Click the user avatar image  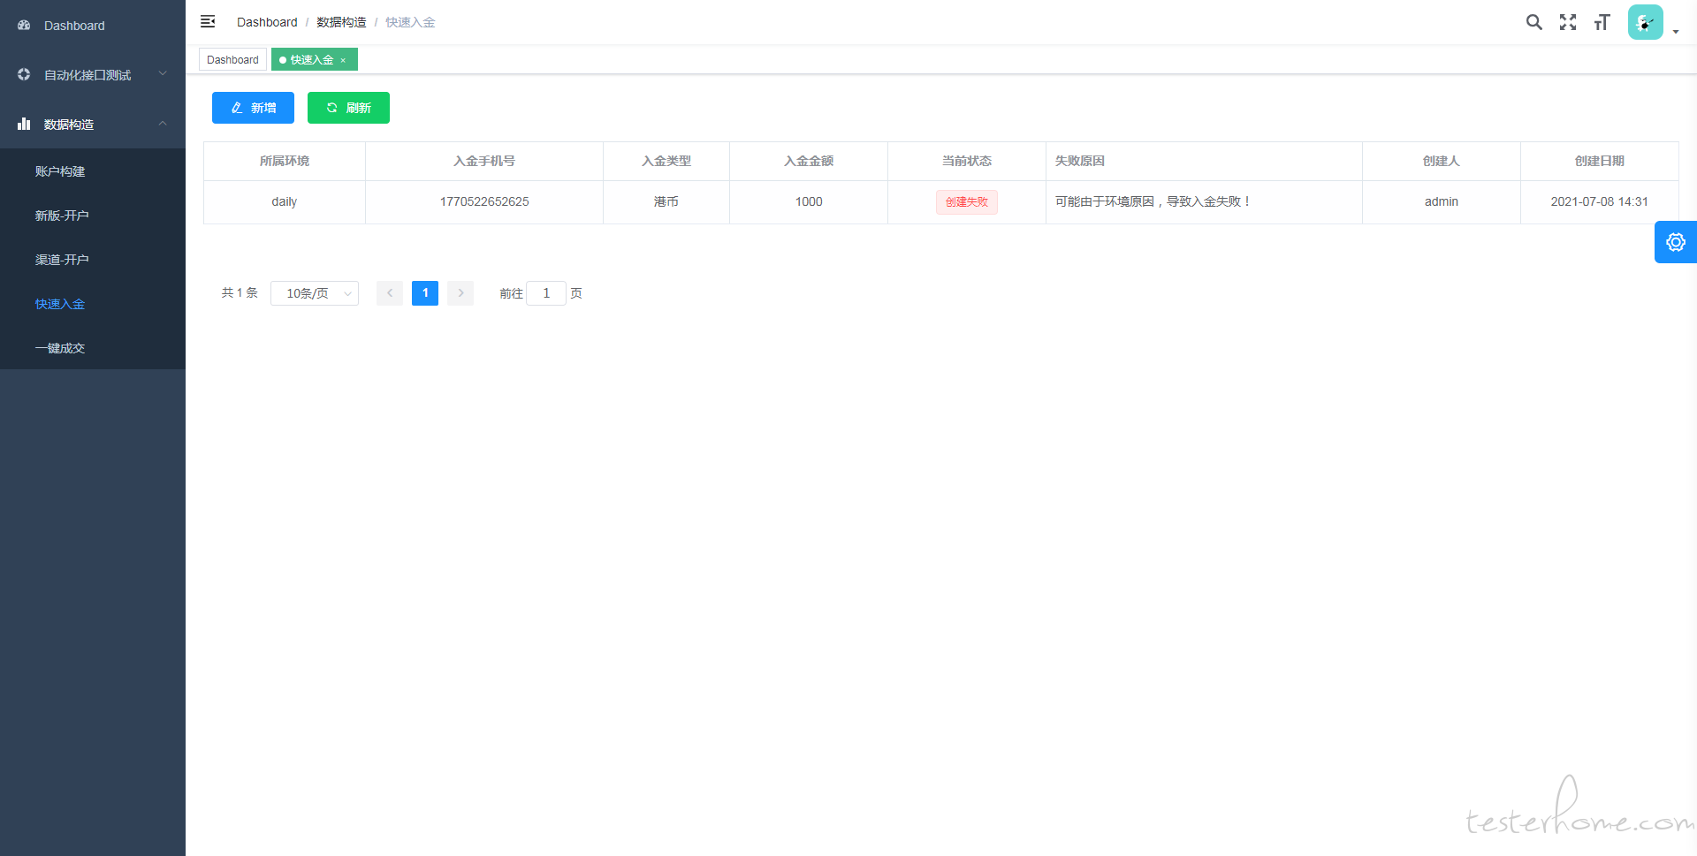pos(1646,22)
